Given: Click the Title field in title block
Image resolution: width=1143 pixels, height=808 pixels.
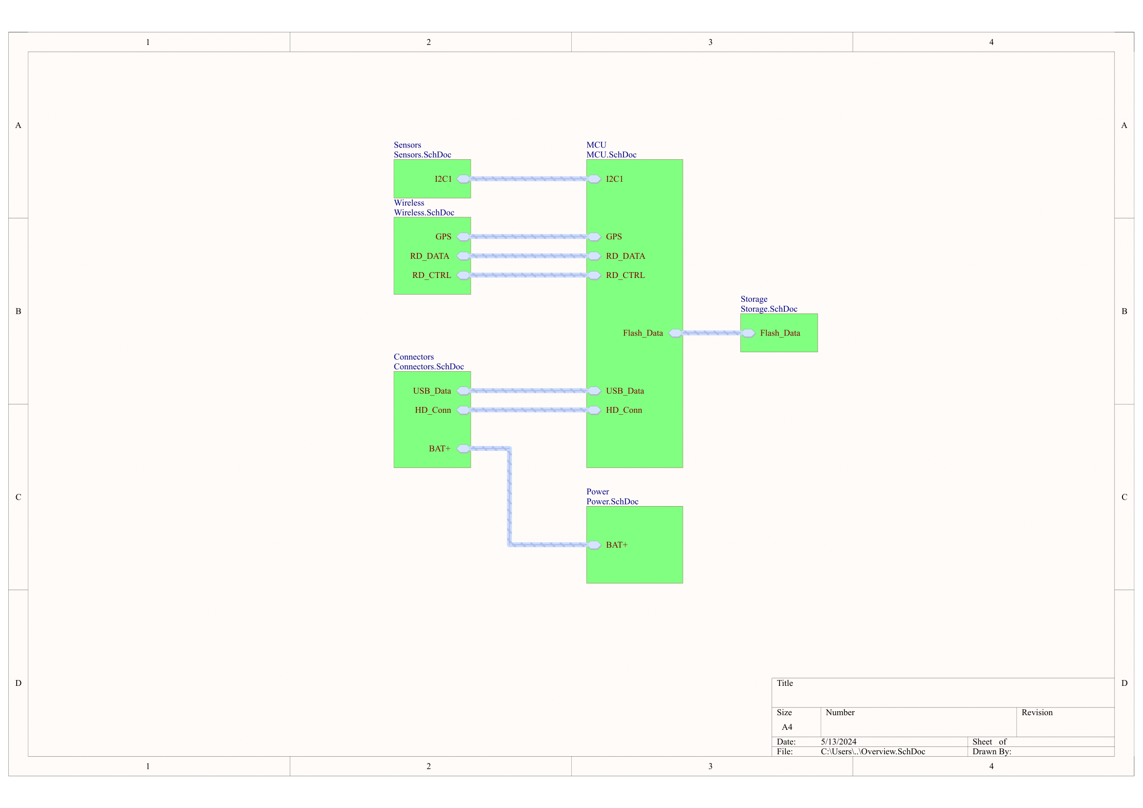Looking at the screenshot, I should (943, 693).
